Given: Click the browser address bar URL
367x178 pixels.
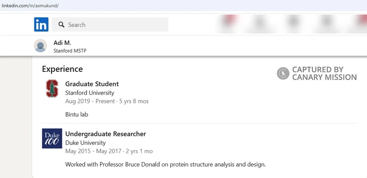Looking at the screenshot, I should (30, 5).
